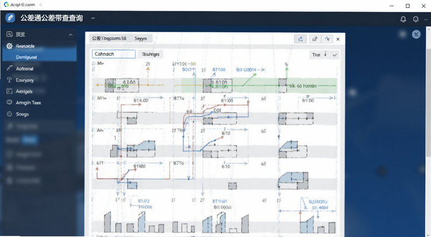Switch to the Seyym tab
Viewport: 431px width, 237px height.
pyautogui.click(x=141, y=38)
